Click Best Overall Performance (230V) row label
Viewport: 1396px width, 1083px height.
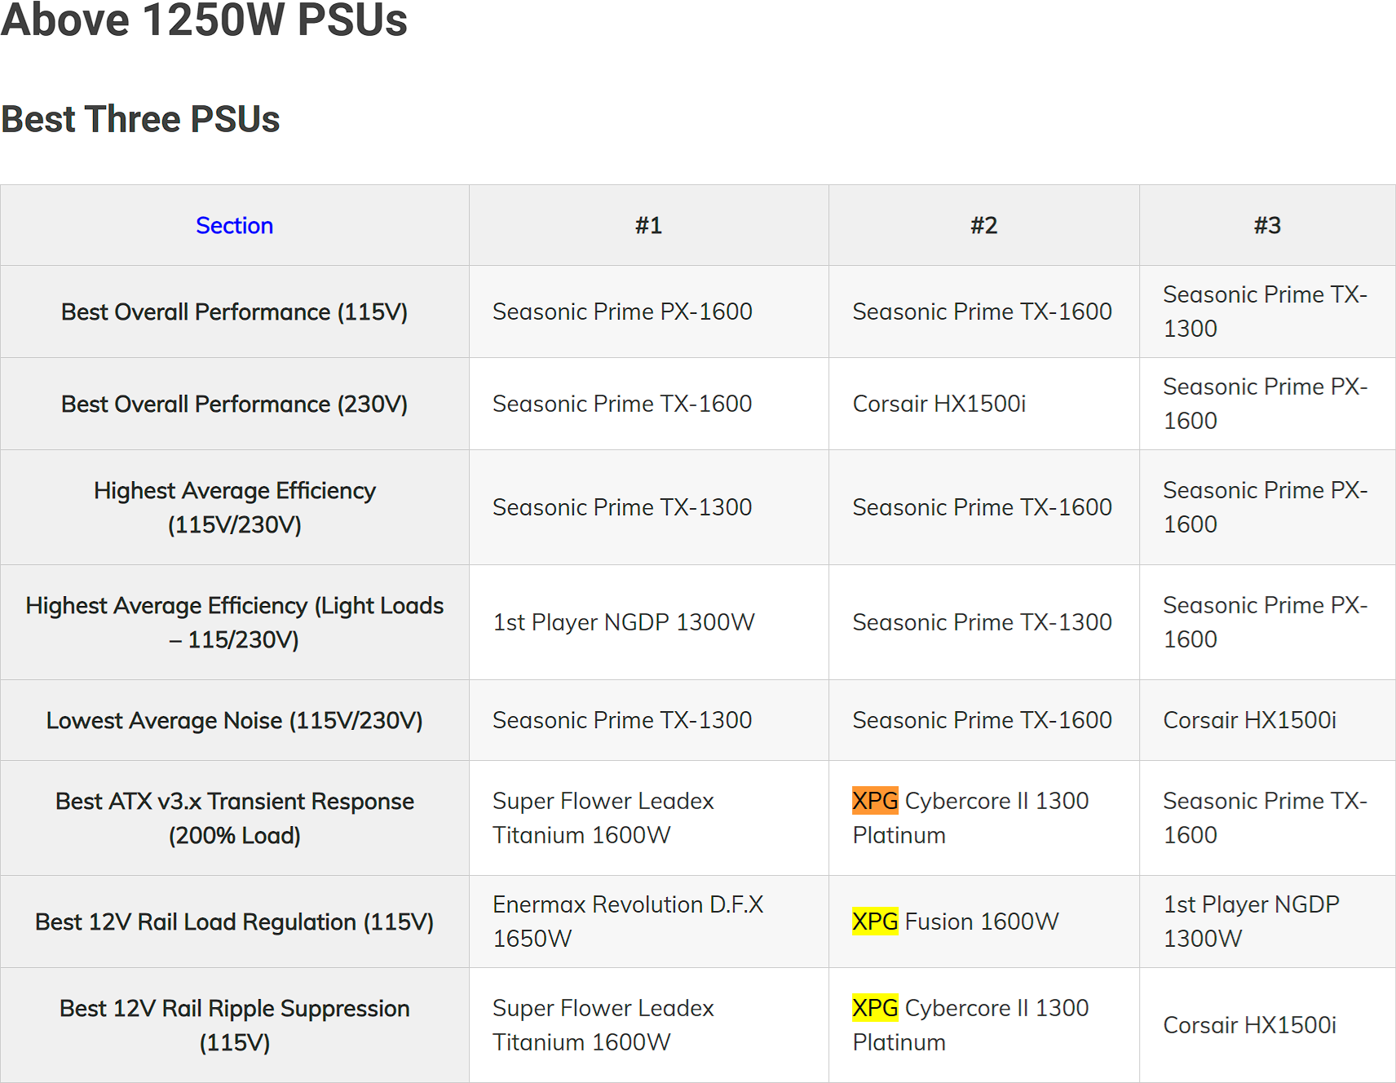click(x=234, y=404)
